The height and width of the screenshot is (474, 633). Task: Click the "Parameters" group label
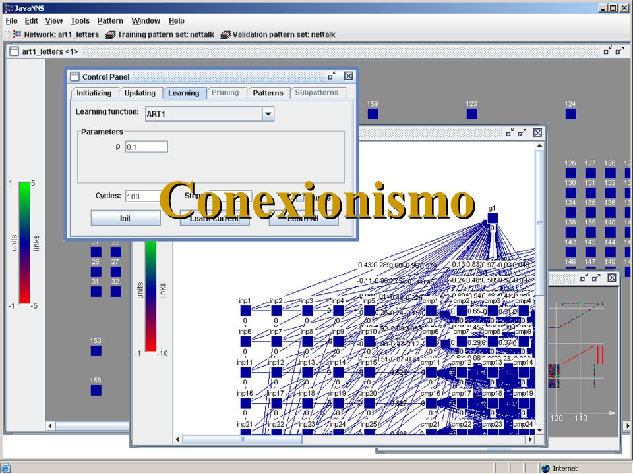pyautogui.click(x=102, y=132)
